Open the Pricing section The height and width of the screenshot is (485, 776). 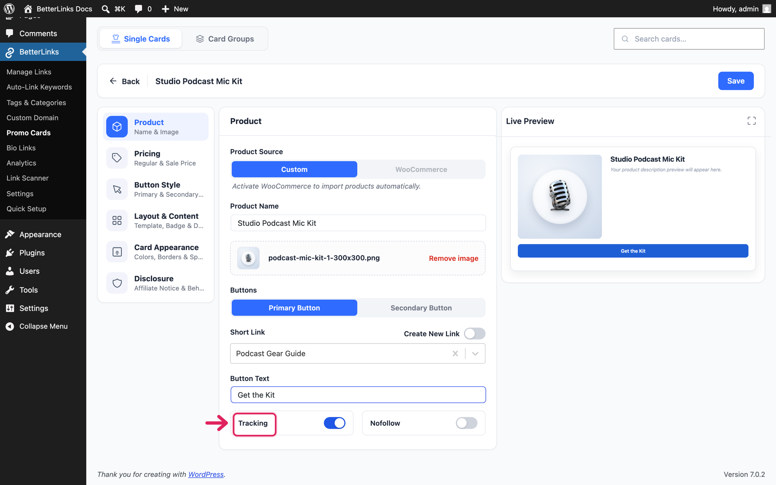(156, 158)
